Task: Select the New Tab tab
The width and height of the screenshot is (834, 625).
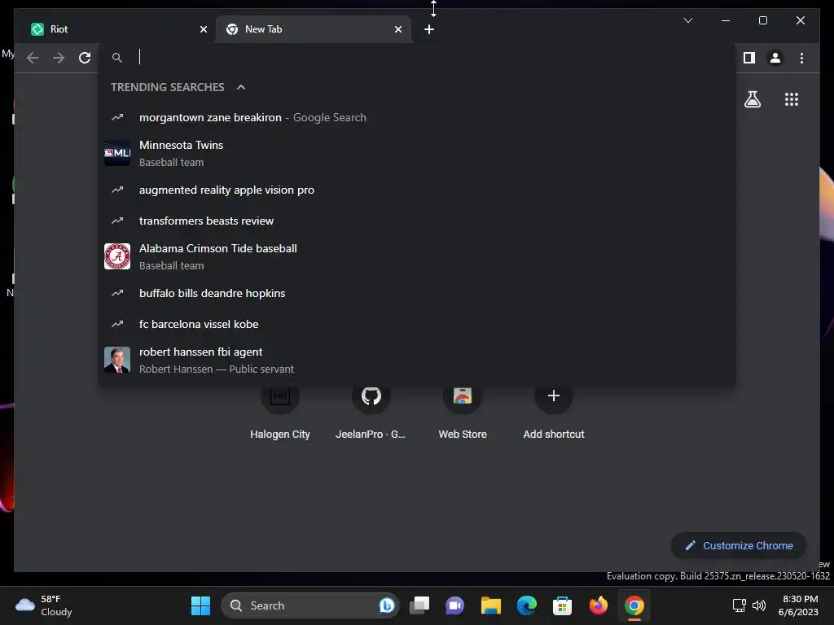Action: (314, 29)
